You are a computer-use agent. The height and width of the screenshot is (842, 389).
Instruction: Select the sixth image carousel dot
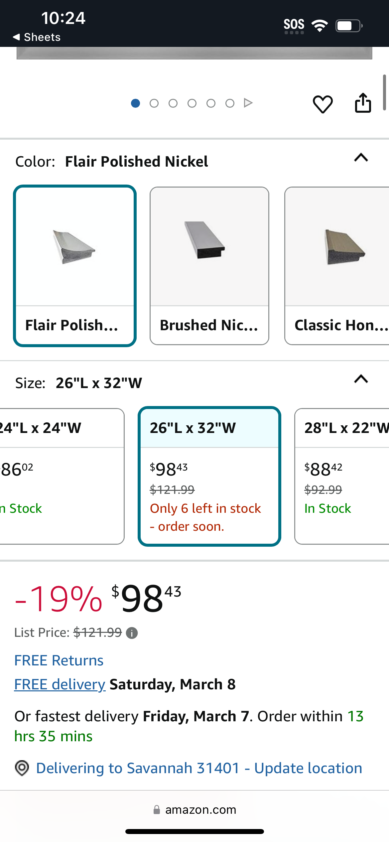point(230,103)
